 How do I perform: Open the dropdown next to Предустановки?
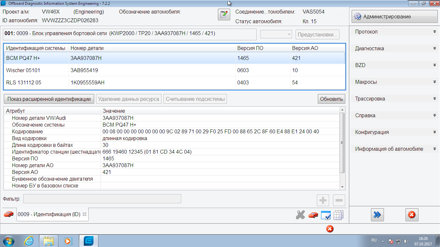coord(276,34)
